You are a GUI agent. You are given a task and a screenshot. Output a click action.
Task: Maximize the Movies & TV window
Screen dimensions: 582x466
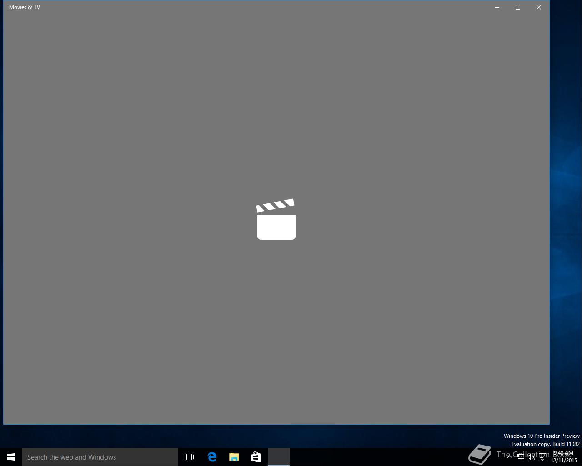click(518, 7)
